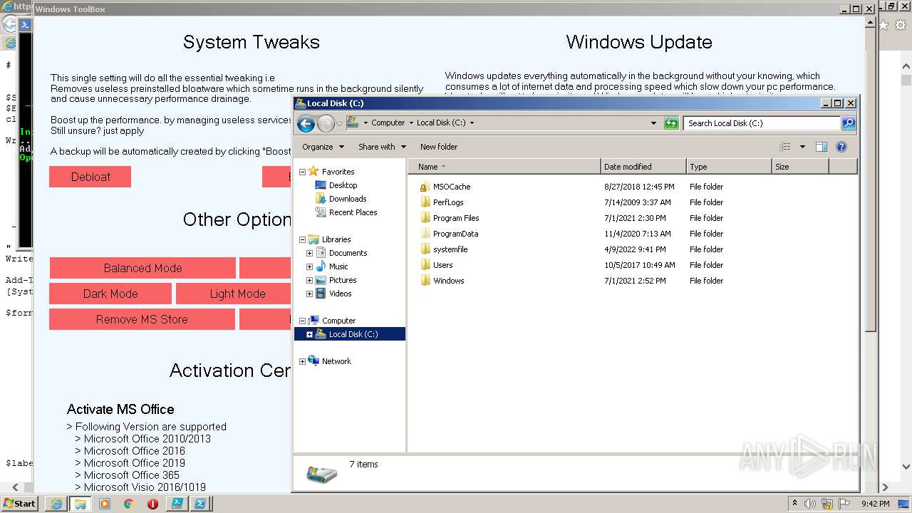Select the systemfile folder
912x513 pixels.
[450, 249]
